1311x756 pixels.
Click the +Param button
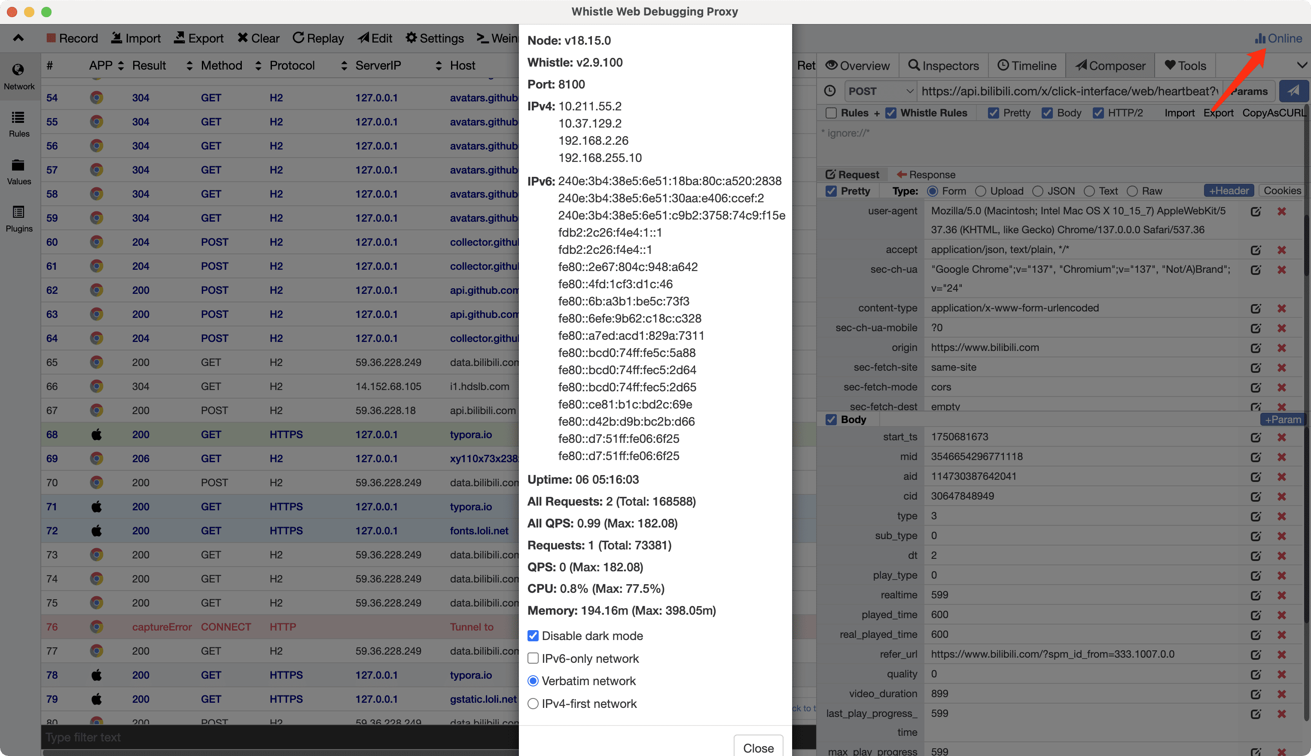pos(1283,420)
